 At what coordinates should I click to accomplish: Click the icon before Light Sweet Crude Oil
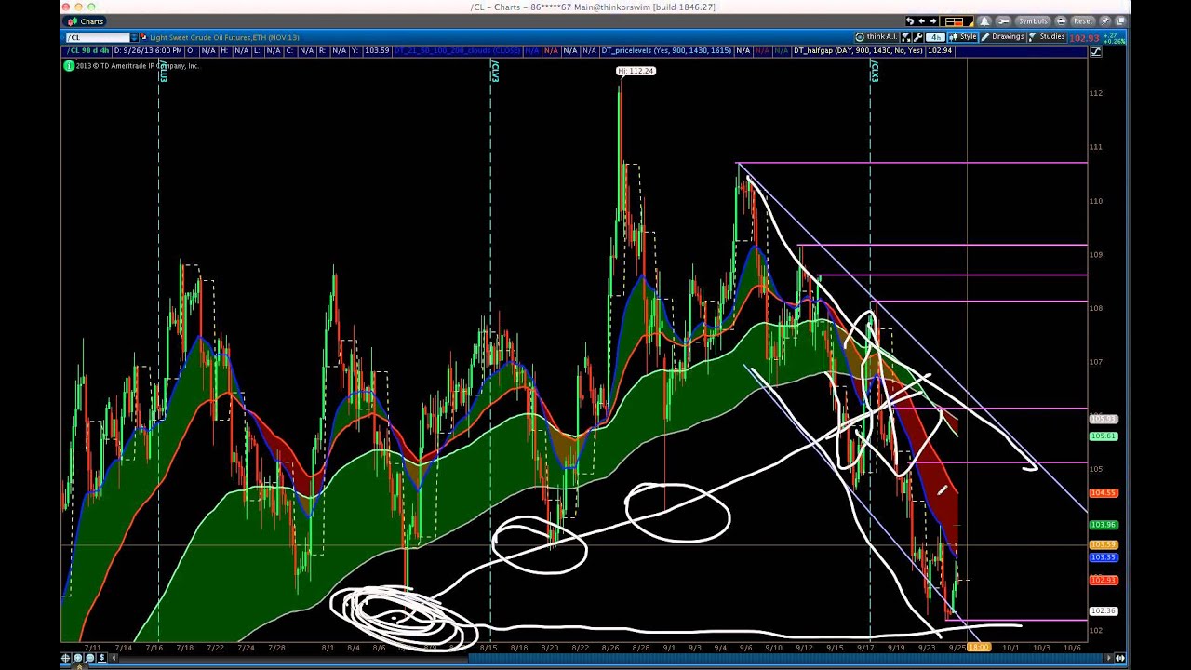pyautogui.click(x=143, y=37)
